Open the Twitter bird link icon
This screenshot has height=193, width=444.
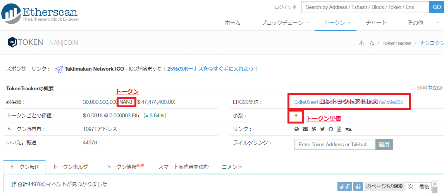322,129
